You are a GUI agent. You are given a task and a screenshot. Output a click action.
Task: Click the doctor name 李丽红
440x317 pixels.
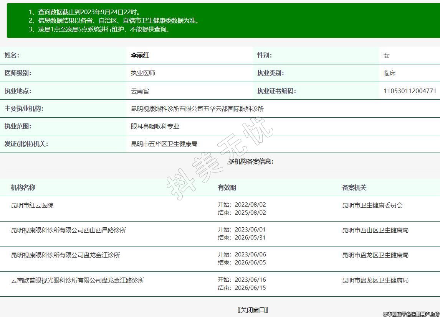pyautogui.click(x=140, y=56)
